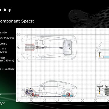Click the red engine in top-view drawing
Screen dimensions: 109x109
[30, 47]
